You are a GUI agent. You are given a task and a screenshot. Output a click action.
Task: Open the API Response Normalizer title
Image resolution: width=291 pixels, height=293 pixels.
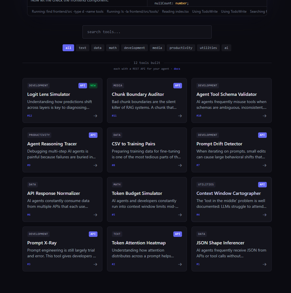pos(54,193)
